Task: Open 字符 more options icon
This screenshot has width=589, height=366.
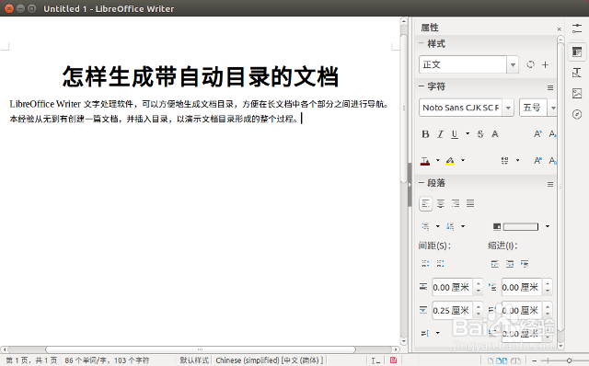Action: coord(550,88)
